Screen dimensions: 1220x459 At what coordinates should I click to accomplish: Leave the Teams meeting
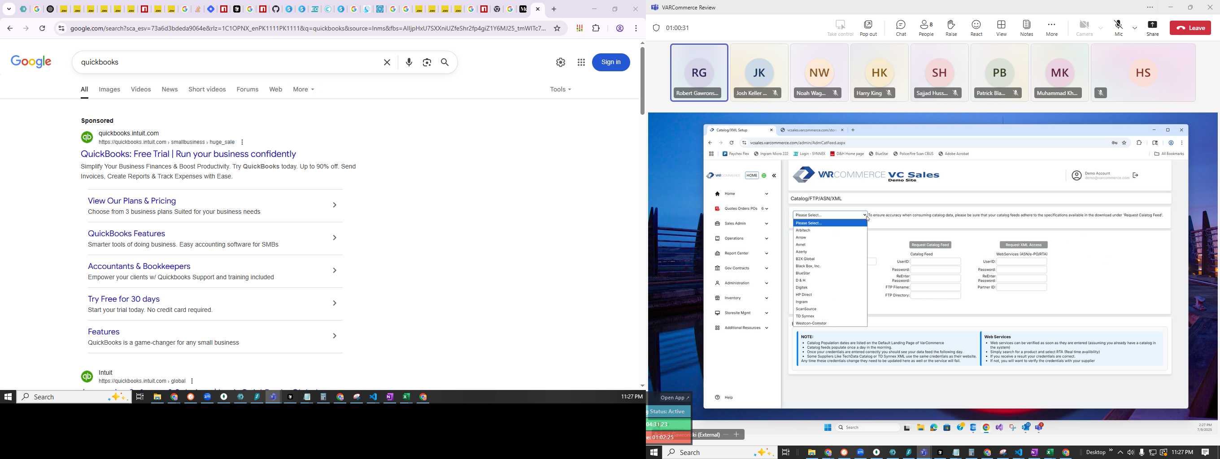point(1190,28)
